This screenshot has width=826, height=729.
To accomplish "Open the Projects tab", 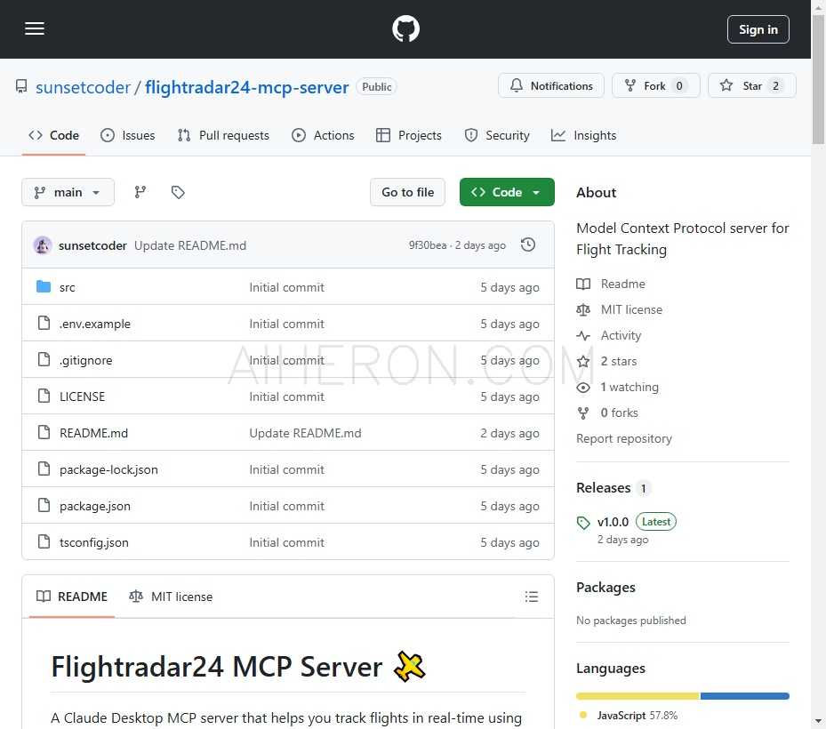I will coord(409,135).
